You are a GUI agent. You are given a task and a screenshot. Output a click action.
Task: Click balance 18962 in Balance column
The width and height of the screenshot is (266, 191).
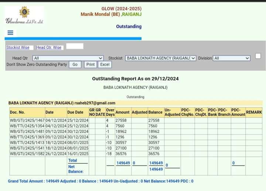tap(154, 131)
